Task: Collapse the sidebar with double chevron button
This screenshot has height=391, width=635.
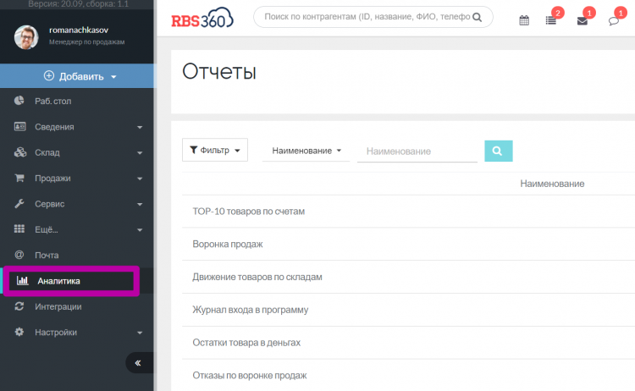Action: [x=138, y=363]
